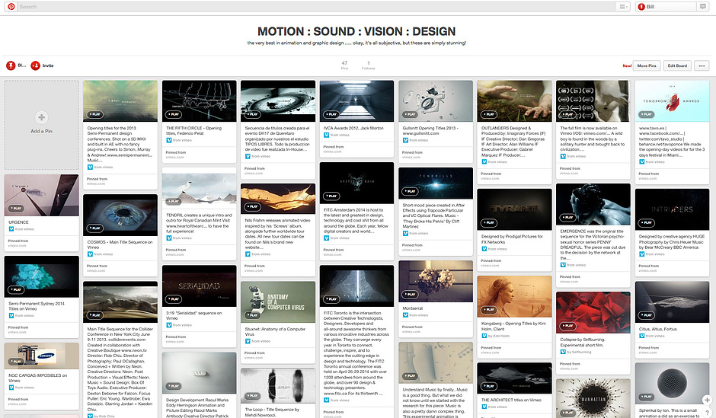Play the Citius, Altius, Fortius video
The height and width of the screenshot is (418, 716).
click(x=647, y=315)
